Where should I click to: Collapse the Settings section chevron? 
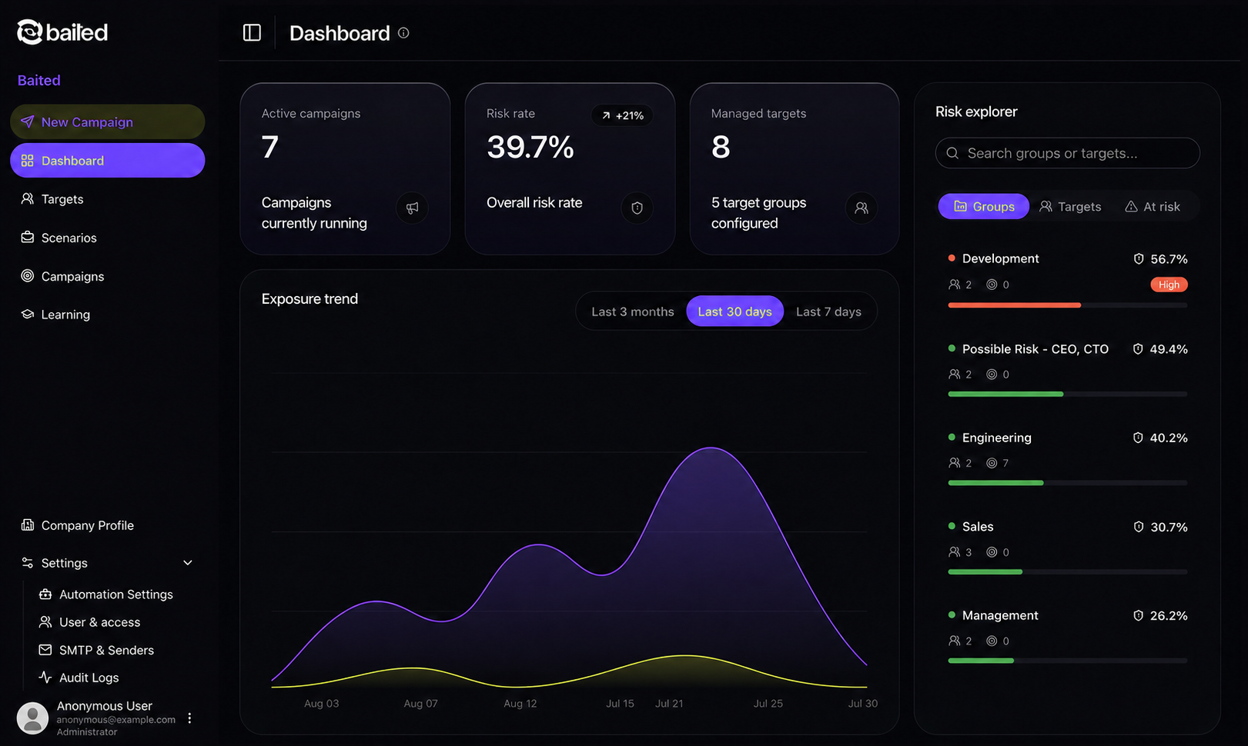(x=187, y=563)
